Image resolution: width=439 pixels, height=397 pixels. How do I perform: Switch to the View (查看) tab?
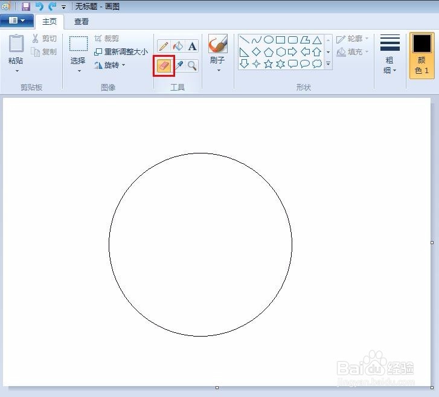[82, 22]
